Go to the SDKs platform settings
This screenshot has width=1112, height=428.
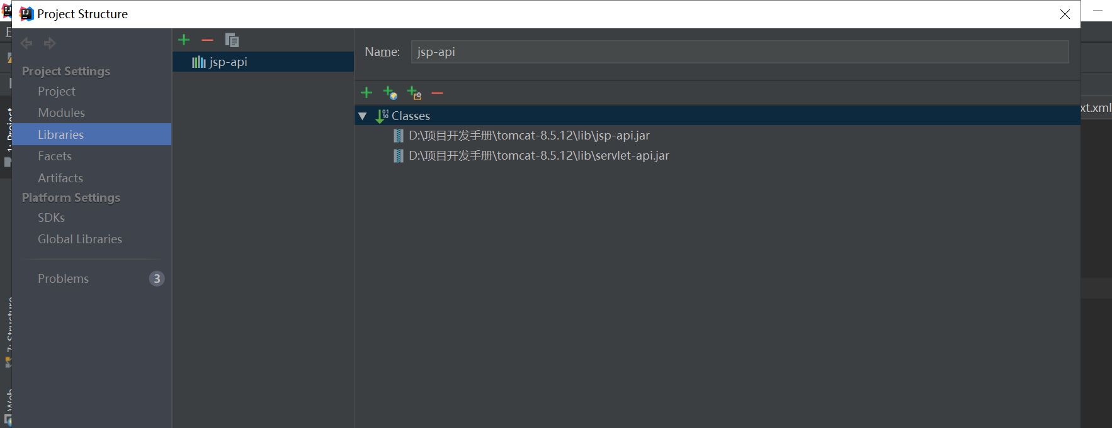[51, 217]
